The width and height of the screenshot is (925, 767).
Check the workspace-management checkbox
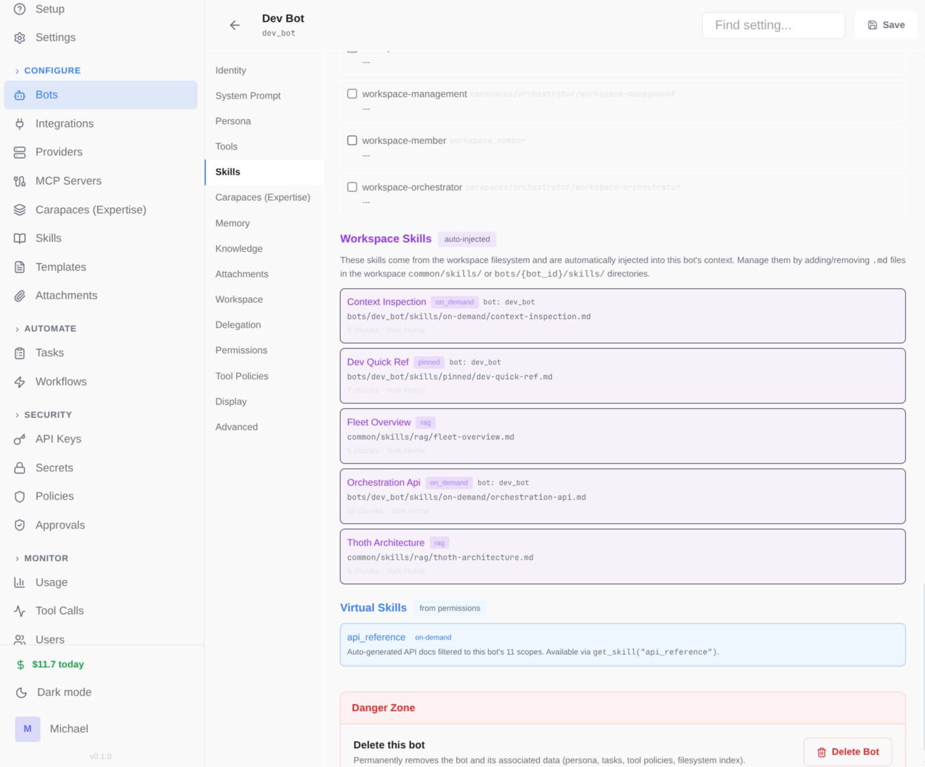(x=352, y=93)
